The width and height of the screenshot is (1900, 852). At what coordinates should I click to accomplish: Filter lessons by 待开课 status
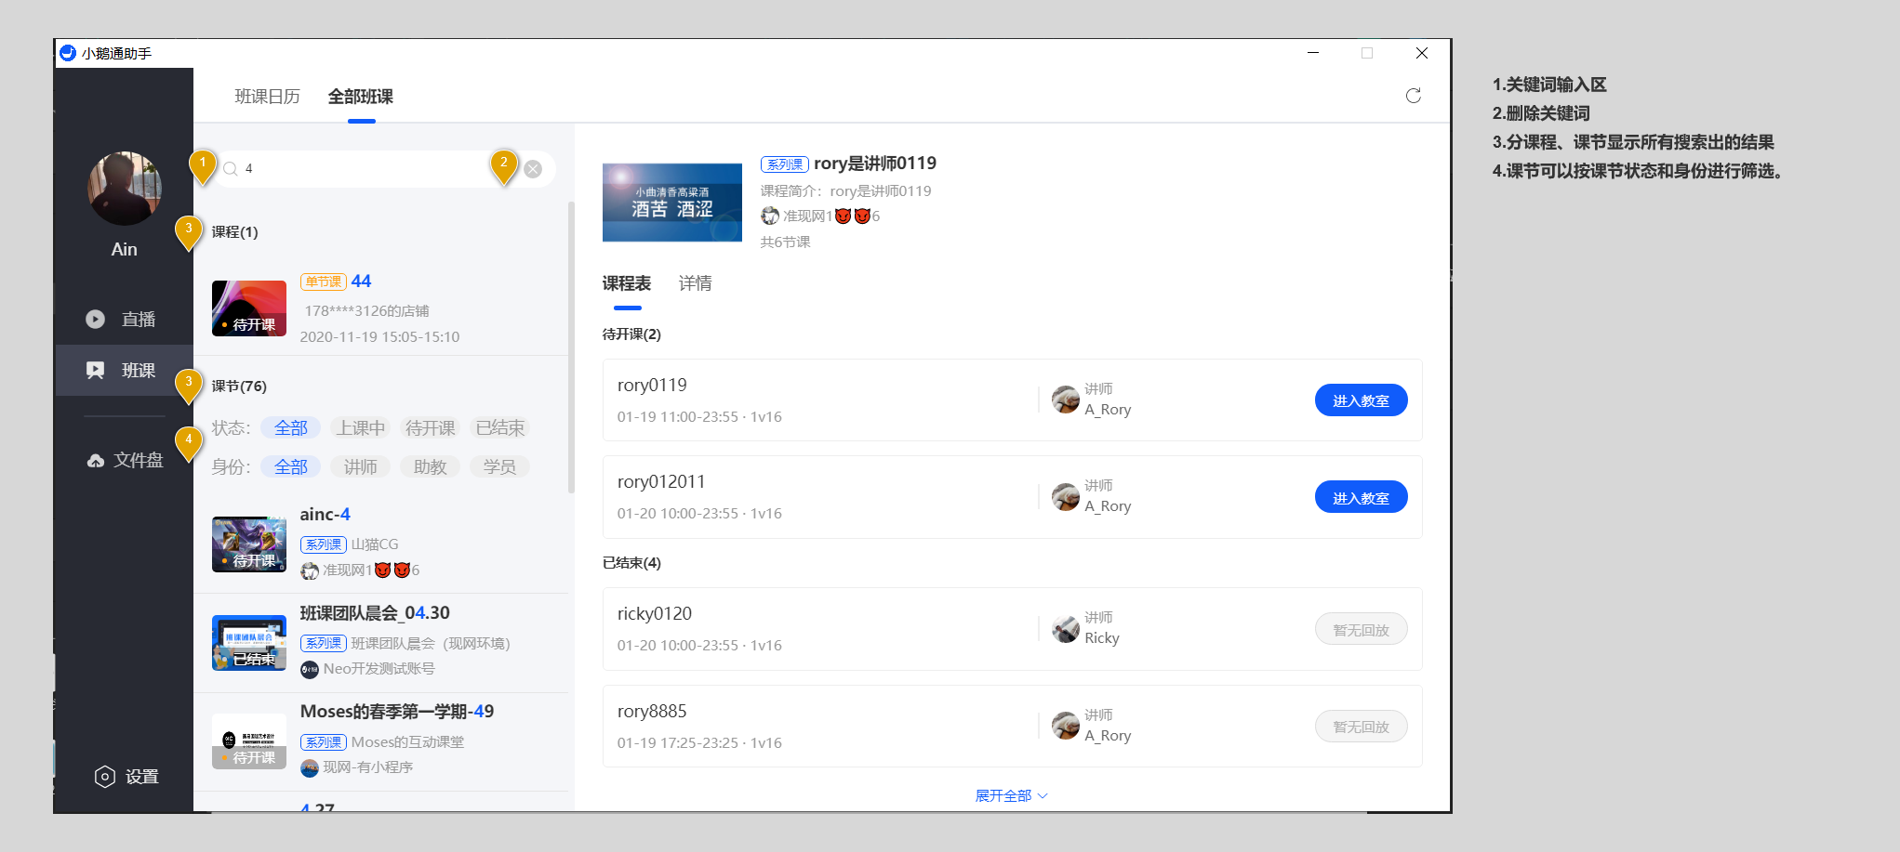click(x=430, y=428)
